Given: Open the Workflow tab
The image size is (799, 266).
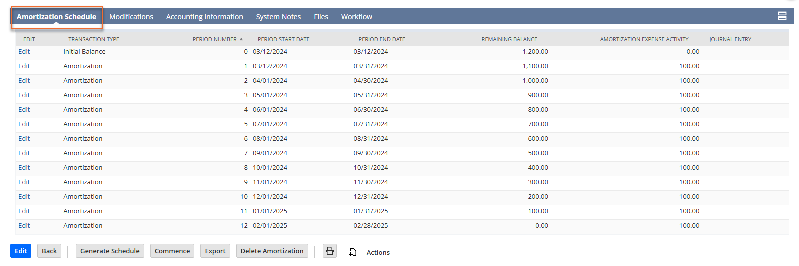Looking at the screenshot, I should click(356, 17).
